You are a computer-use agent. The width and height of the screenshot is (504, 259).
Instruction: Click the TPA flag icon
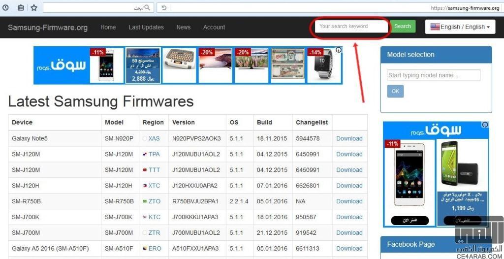pos(145,155)
